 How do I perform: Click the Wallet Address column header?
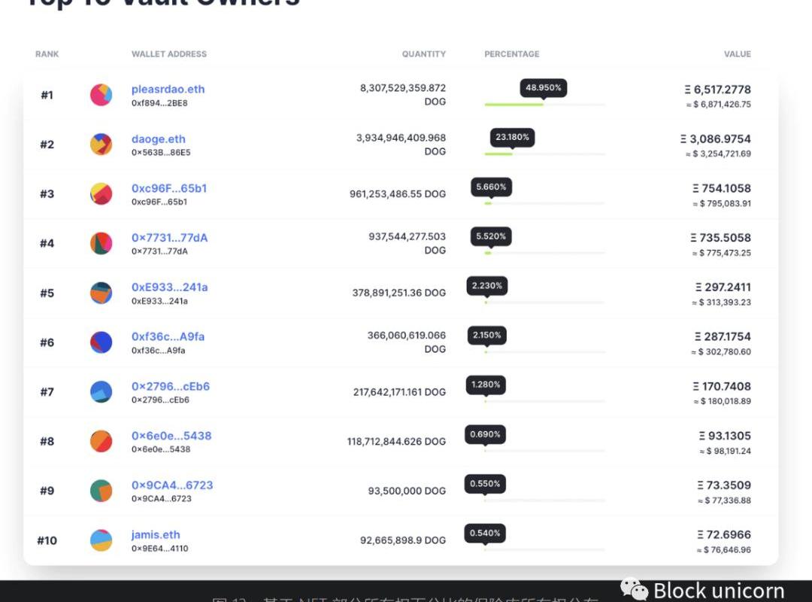click(168, 54)
